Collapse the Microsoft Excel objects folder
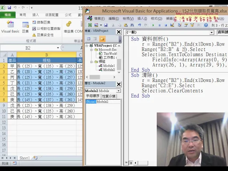 (x=91, y=50)
